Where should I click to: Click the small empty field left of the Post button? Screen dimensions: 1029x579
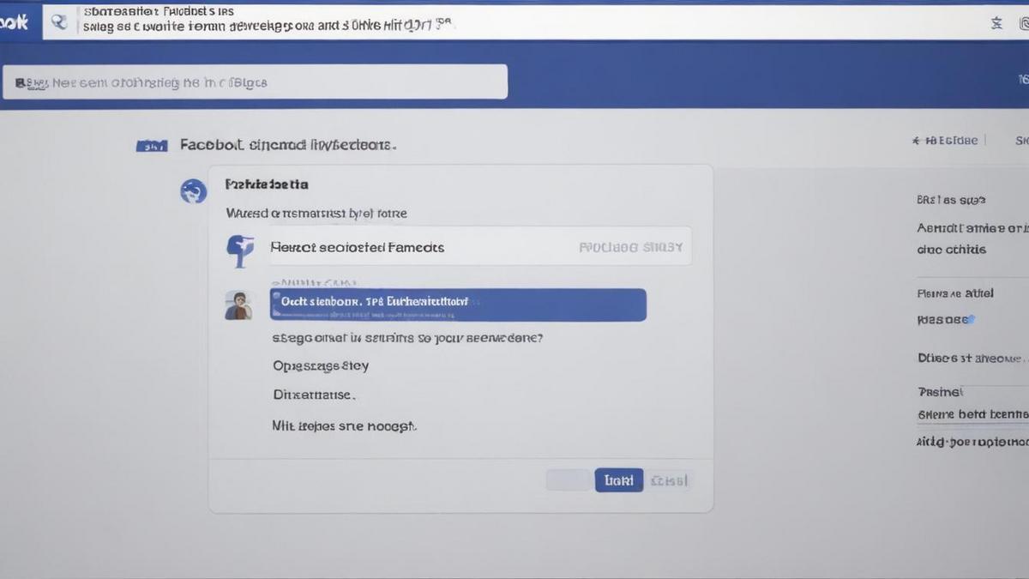568,480
